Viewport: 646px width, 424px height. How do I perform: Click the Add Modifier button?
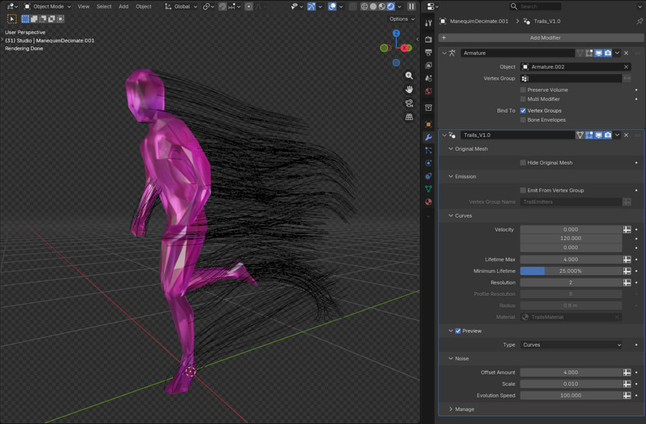point(541,37)
